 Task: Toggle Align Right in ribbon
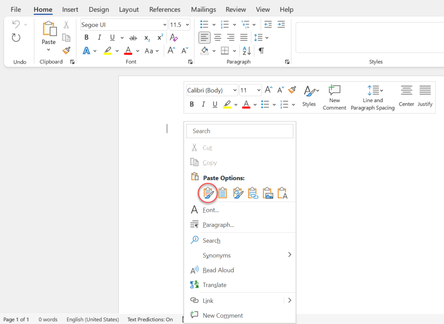pos(231,37)
